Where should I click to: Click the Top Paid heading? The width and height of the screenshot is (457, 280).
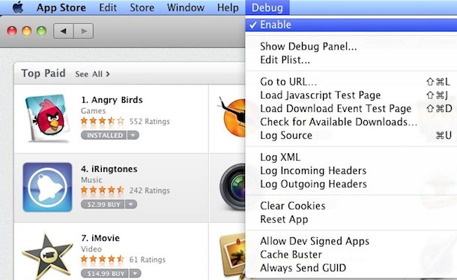(43, 74)
